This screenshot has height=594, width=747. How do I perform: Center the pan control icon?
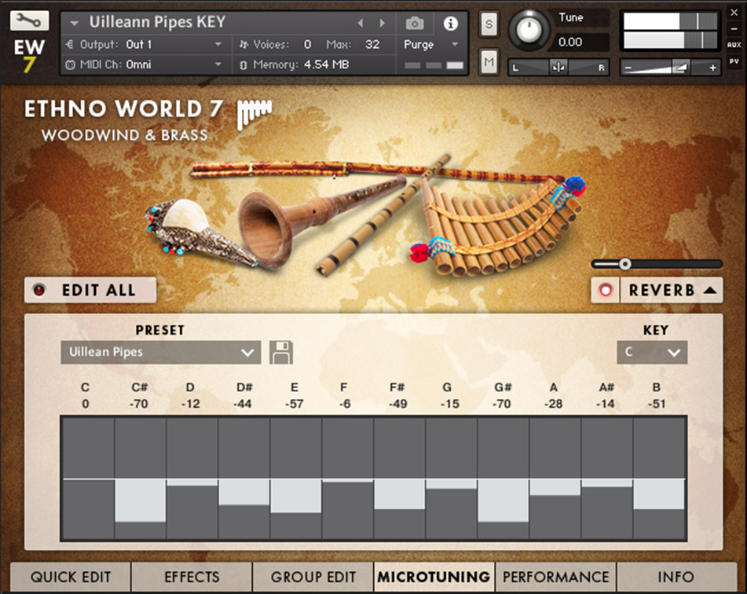[558, 68]
